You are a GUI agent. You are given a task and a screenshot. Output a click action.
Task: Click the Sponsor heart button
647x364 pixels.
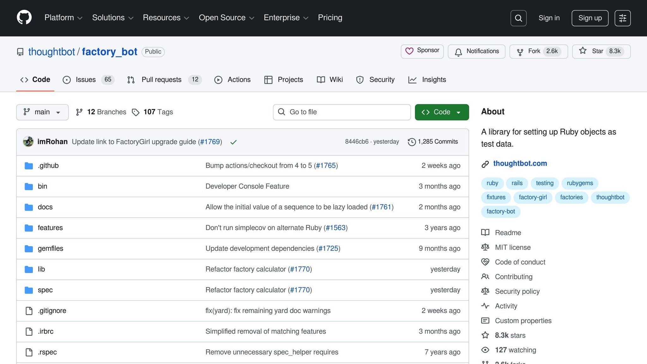(x=422, y=51)
